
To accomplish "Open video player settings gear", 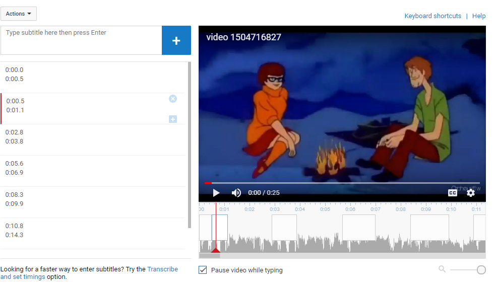I will tap(471, 193).
